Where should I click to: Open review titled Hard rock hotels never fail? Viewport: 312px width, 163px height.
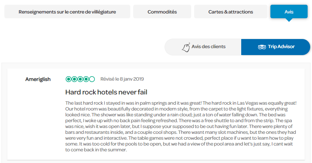106,92
